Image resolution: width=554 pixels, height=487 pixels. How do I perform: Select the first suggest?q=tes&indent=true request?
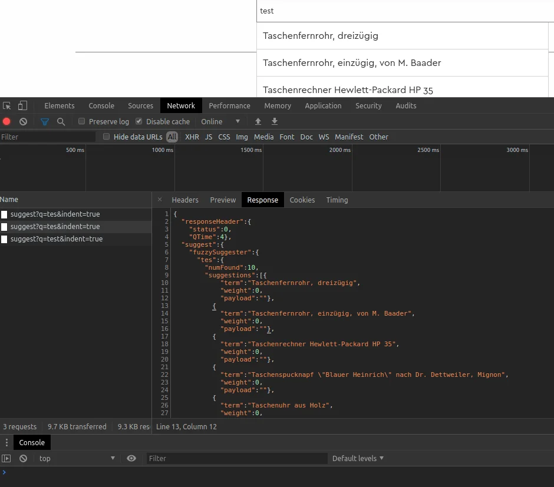75,214
